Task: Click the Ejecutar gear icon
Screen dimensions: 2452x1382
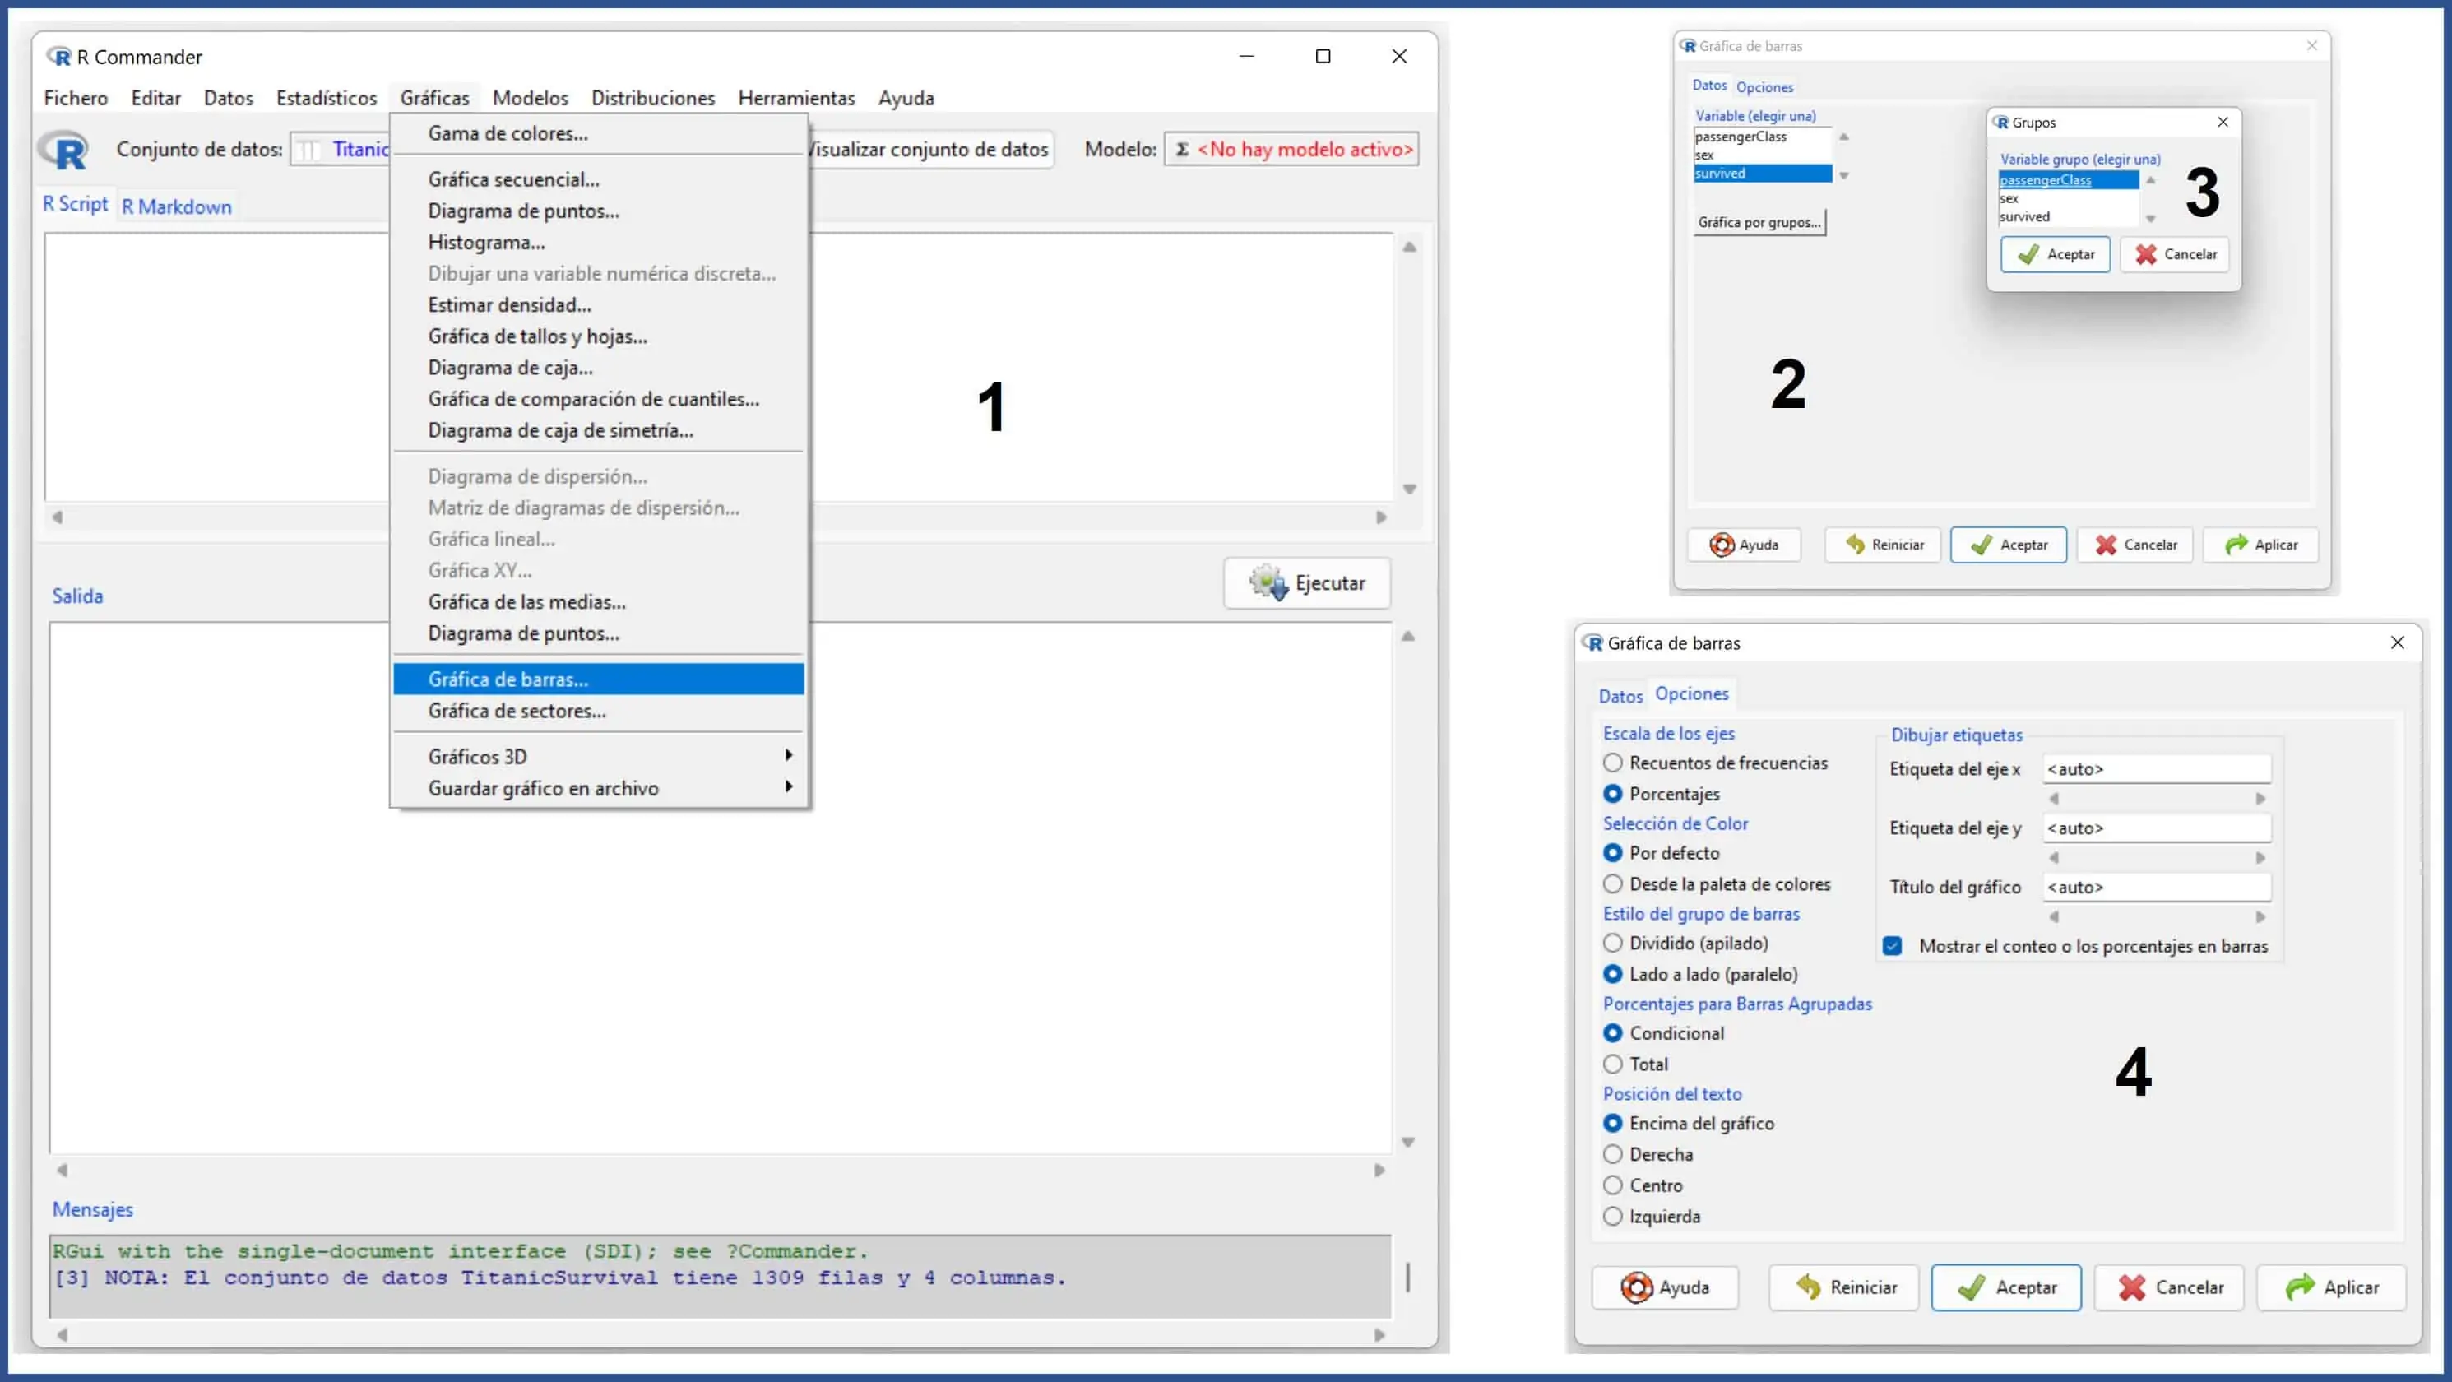Action: pos(1268,582)
